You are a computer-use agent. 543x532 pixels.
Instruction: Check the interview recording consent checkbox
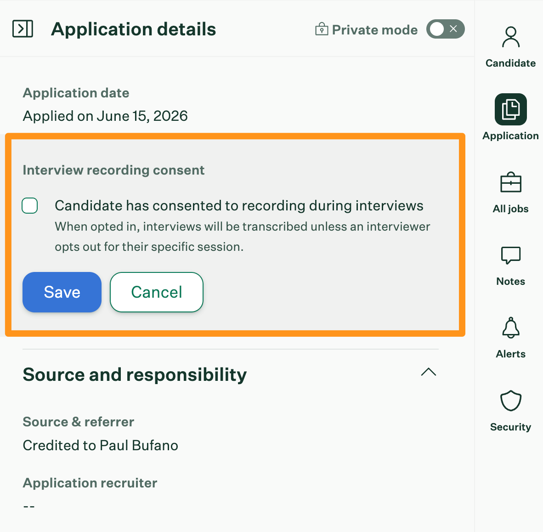tap(30, 206)
